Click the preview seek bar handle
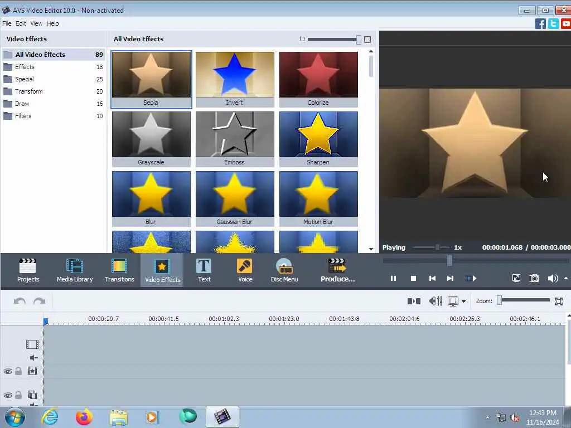Image resolution: width=571 pixels, height=428 pixels. coord(450,260)
